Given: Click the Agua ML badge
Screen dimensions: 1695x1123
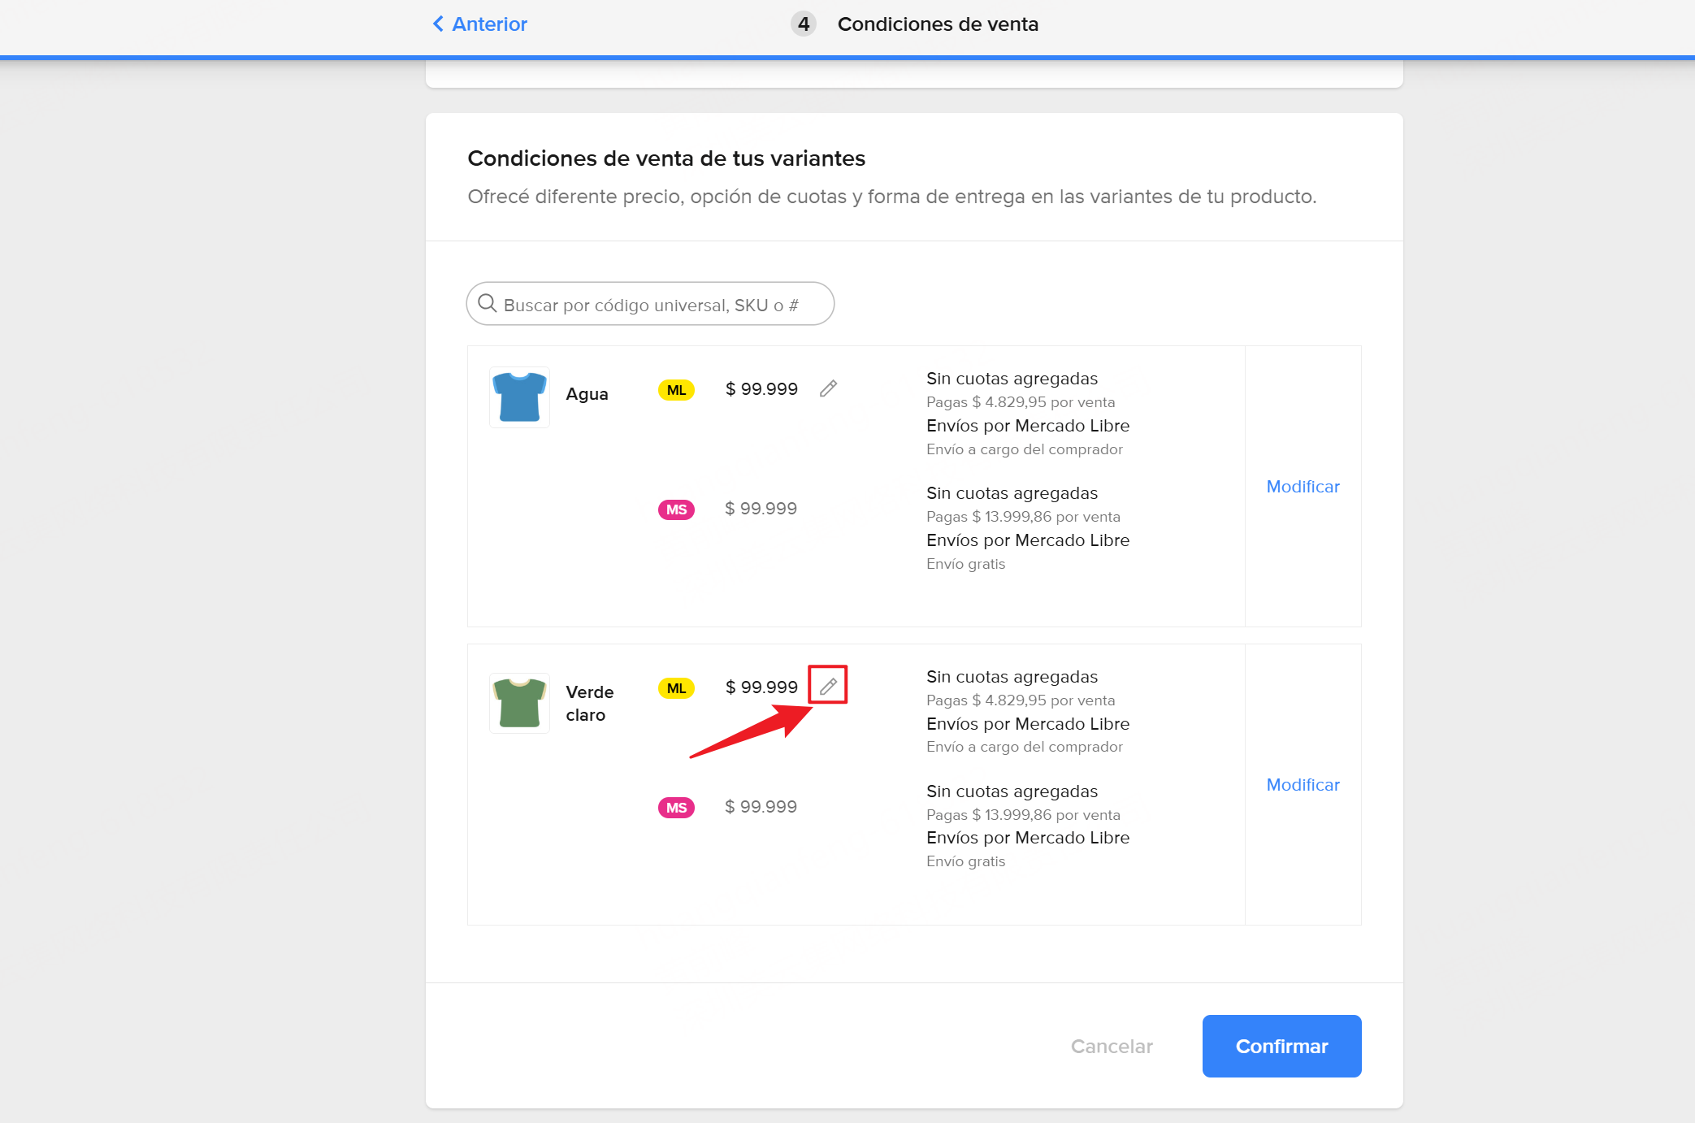Looking at the screenshot, I should 676,390.
